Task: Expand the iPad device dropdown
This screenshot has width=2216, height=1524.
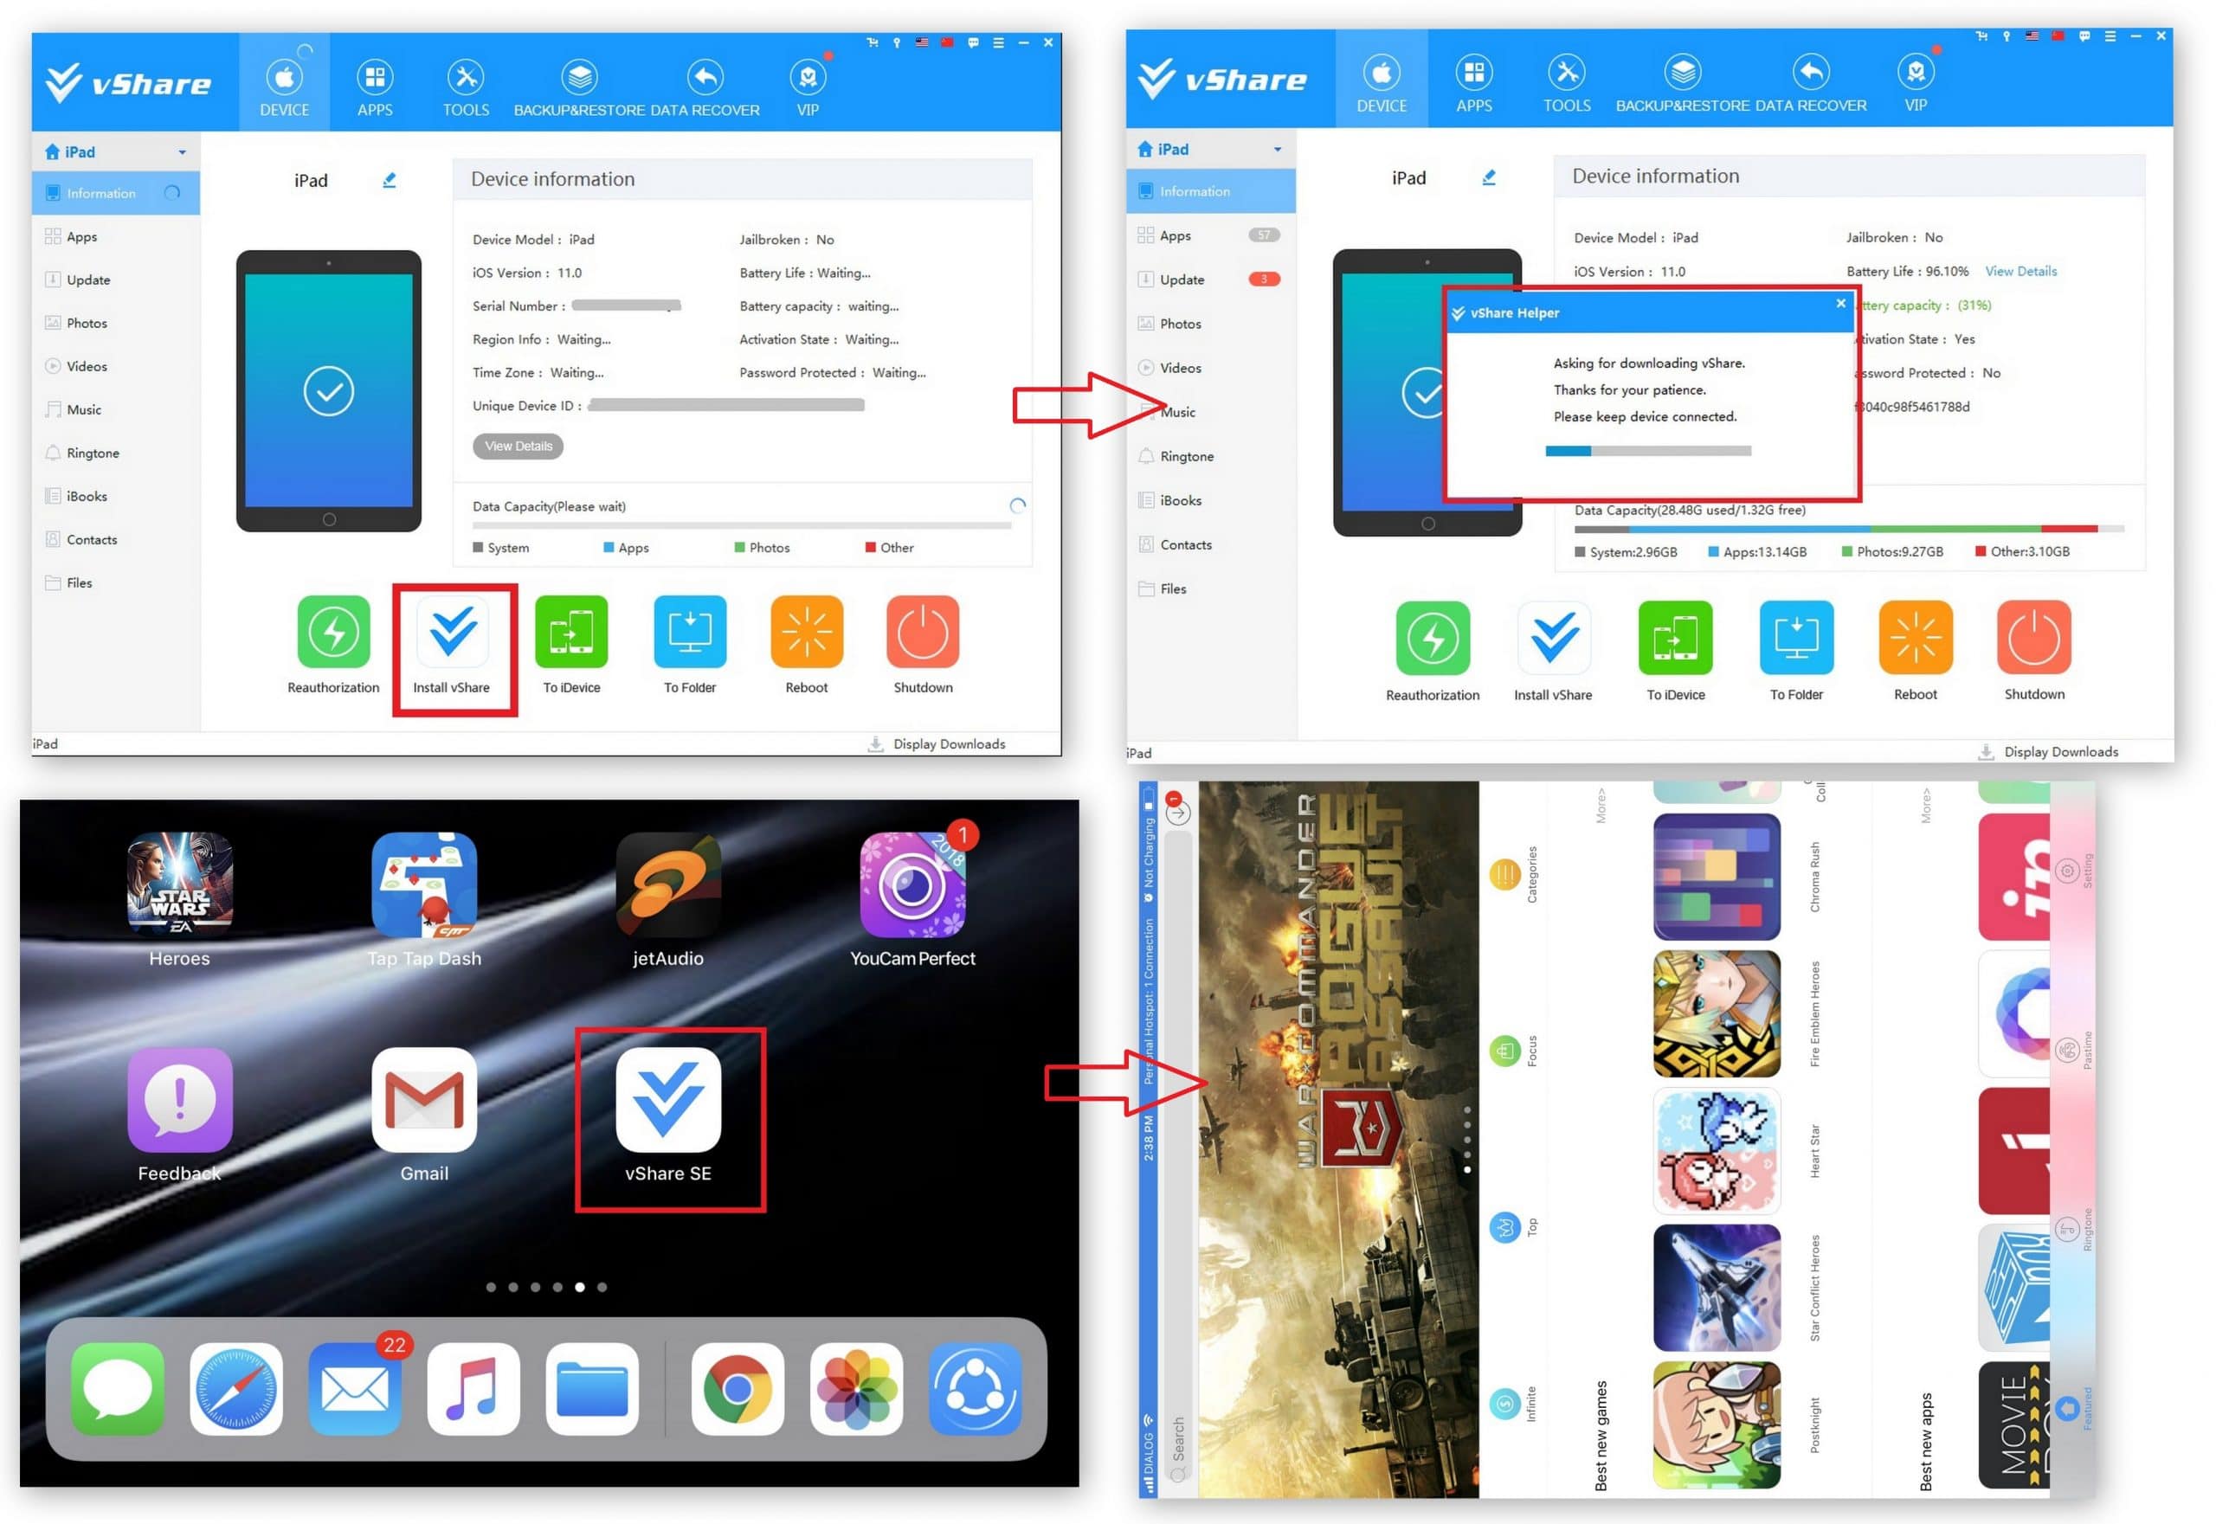Action: (180, 150)
